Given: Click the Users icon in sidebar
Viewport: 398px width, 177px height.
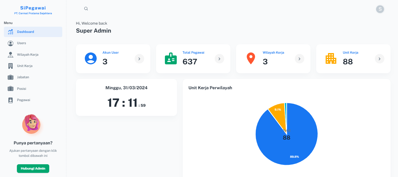Looking at the screenshot, I should 11,43.
